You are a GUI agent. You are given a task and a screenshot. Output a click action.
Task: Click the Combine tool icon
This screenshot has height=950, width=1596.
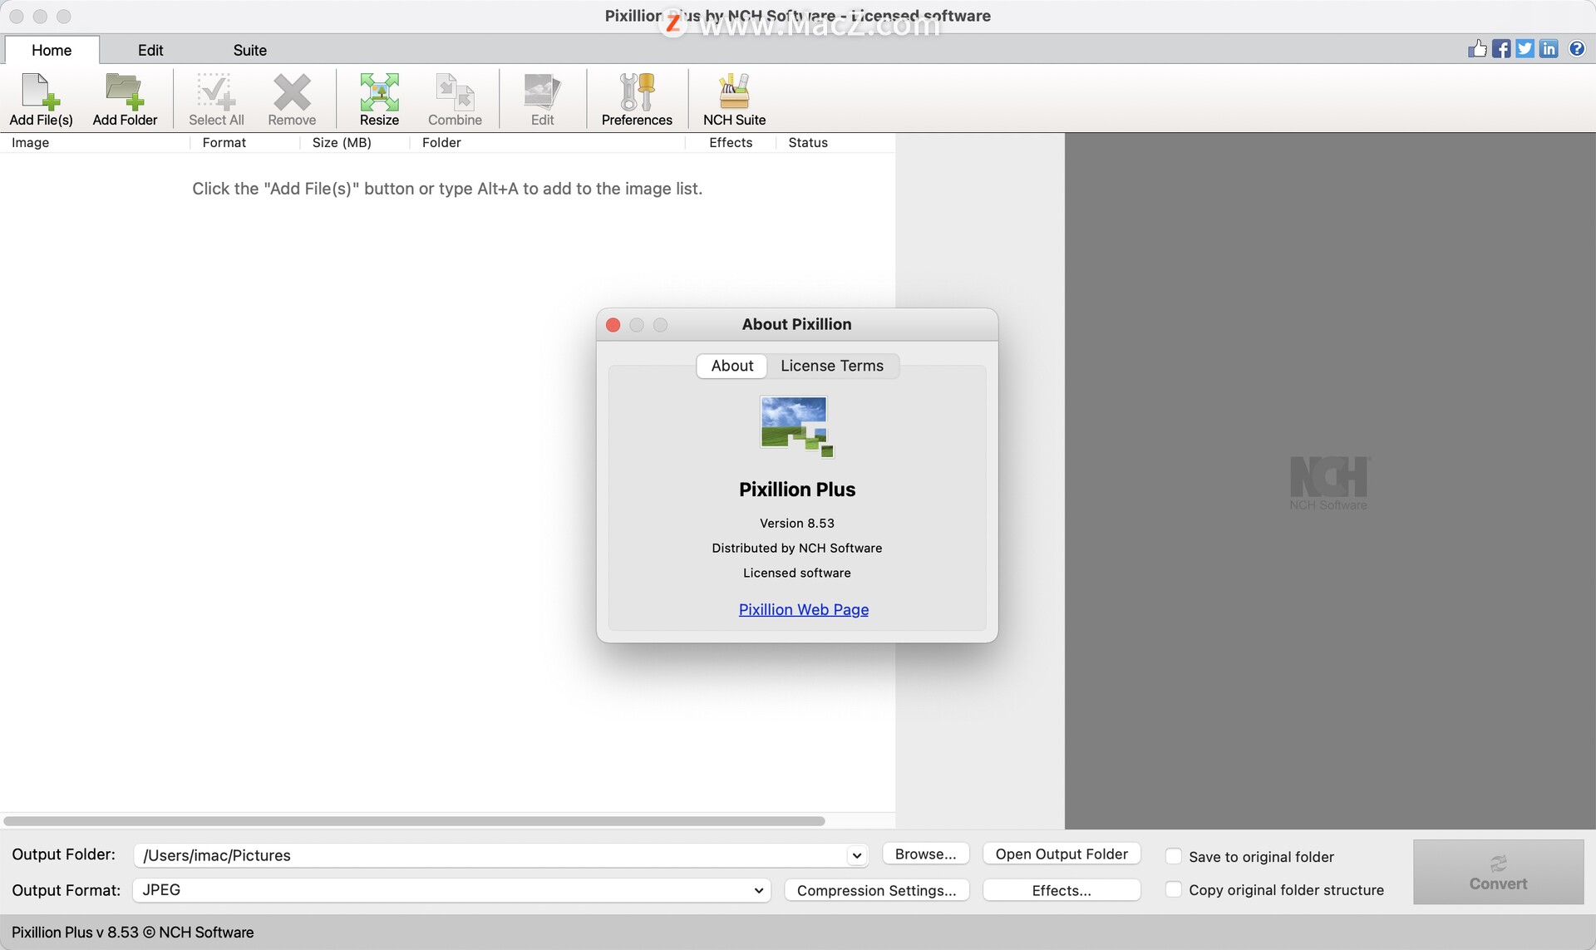coord(455,96)
